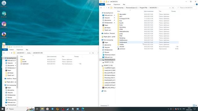Screen dimensions: 198x111
Task: Select the uninst.exe application file
Action: pyautogui.click(x=122, y=49)
